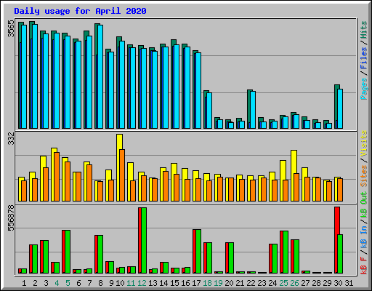Click the cyan Pages bar for day 30

(x=340, y=108)
